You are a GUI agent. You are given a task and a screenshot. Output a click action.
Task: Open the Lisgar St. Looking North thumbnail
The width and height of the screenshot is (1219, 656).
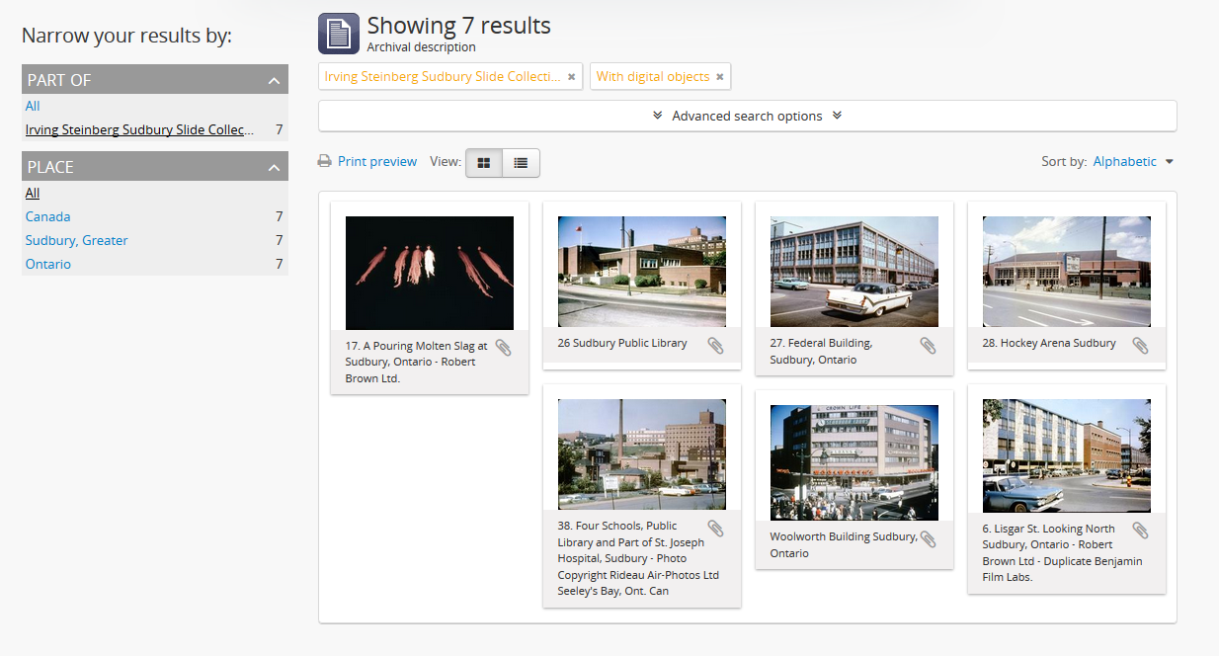tap(1066, 455)
